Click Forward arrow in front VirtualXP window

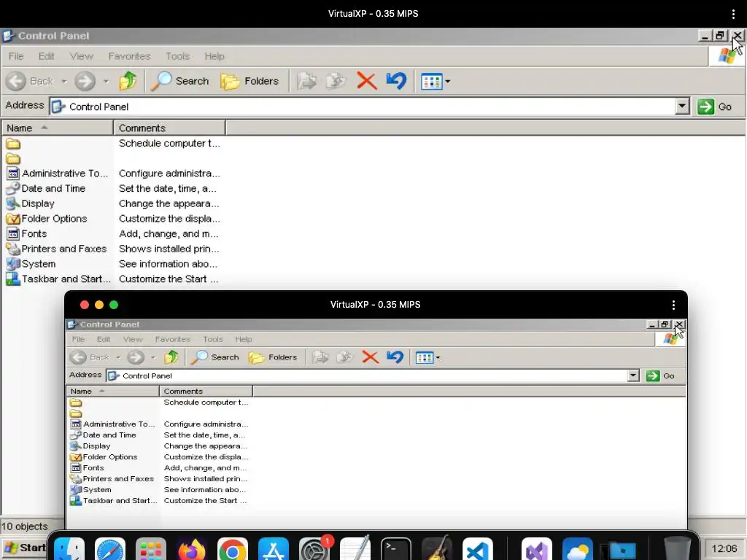coord(136,357)
